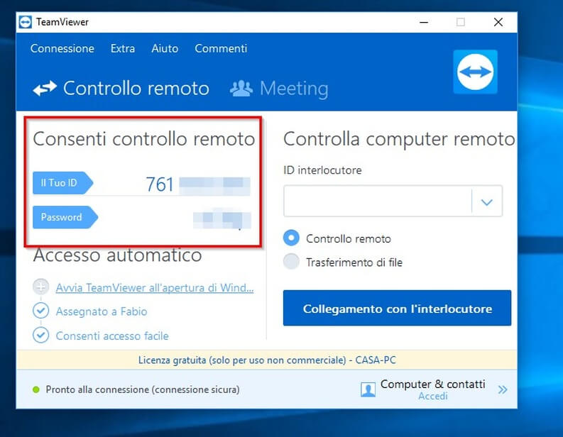Expand Computer & contatti with double chevron
The height and width of the screenshot is (437, 563).
click(503, 389)
